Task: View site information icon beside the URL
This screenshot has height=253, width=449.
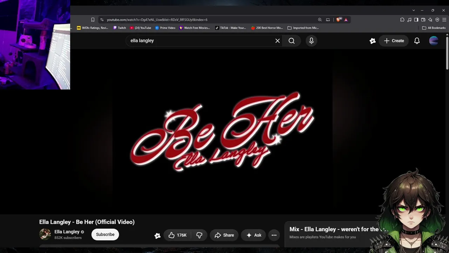Action: 102,20
